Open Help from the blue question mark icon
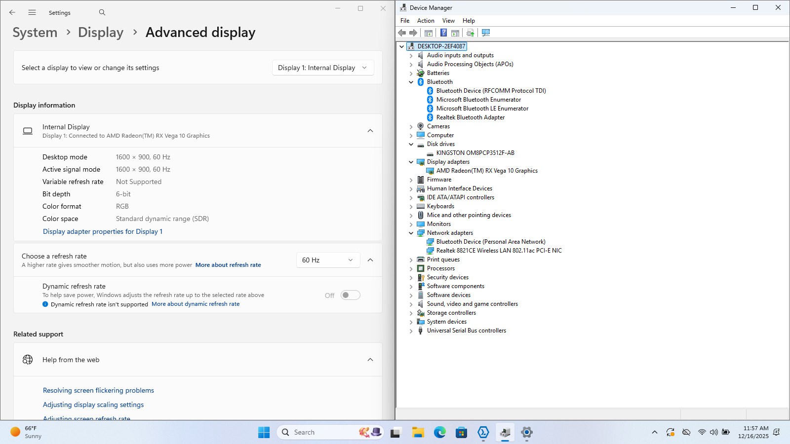The width and height of the screenshot is (790, 444). pyautogui.click(x=443, y=33)
